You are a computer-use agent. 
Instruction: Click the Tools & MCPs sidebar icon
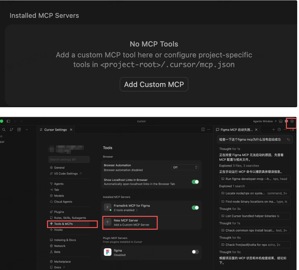click(x=51, y=224)
